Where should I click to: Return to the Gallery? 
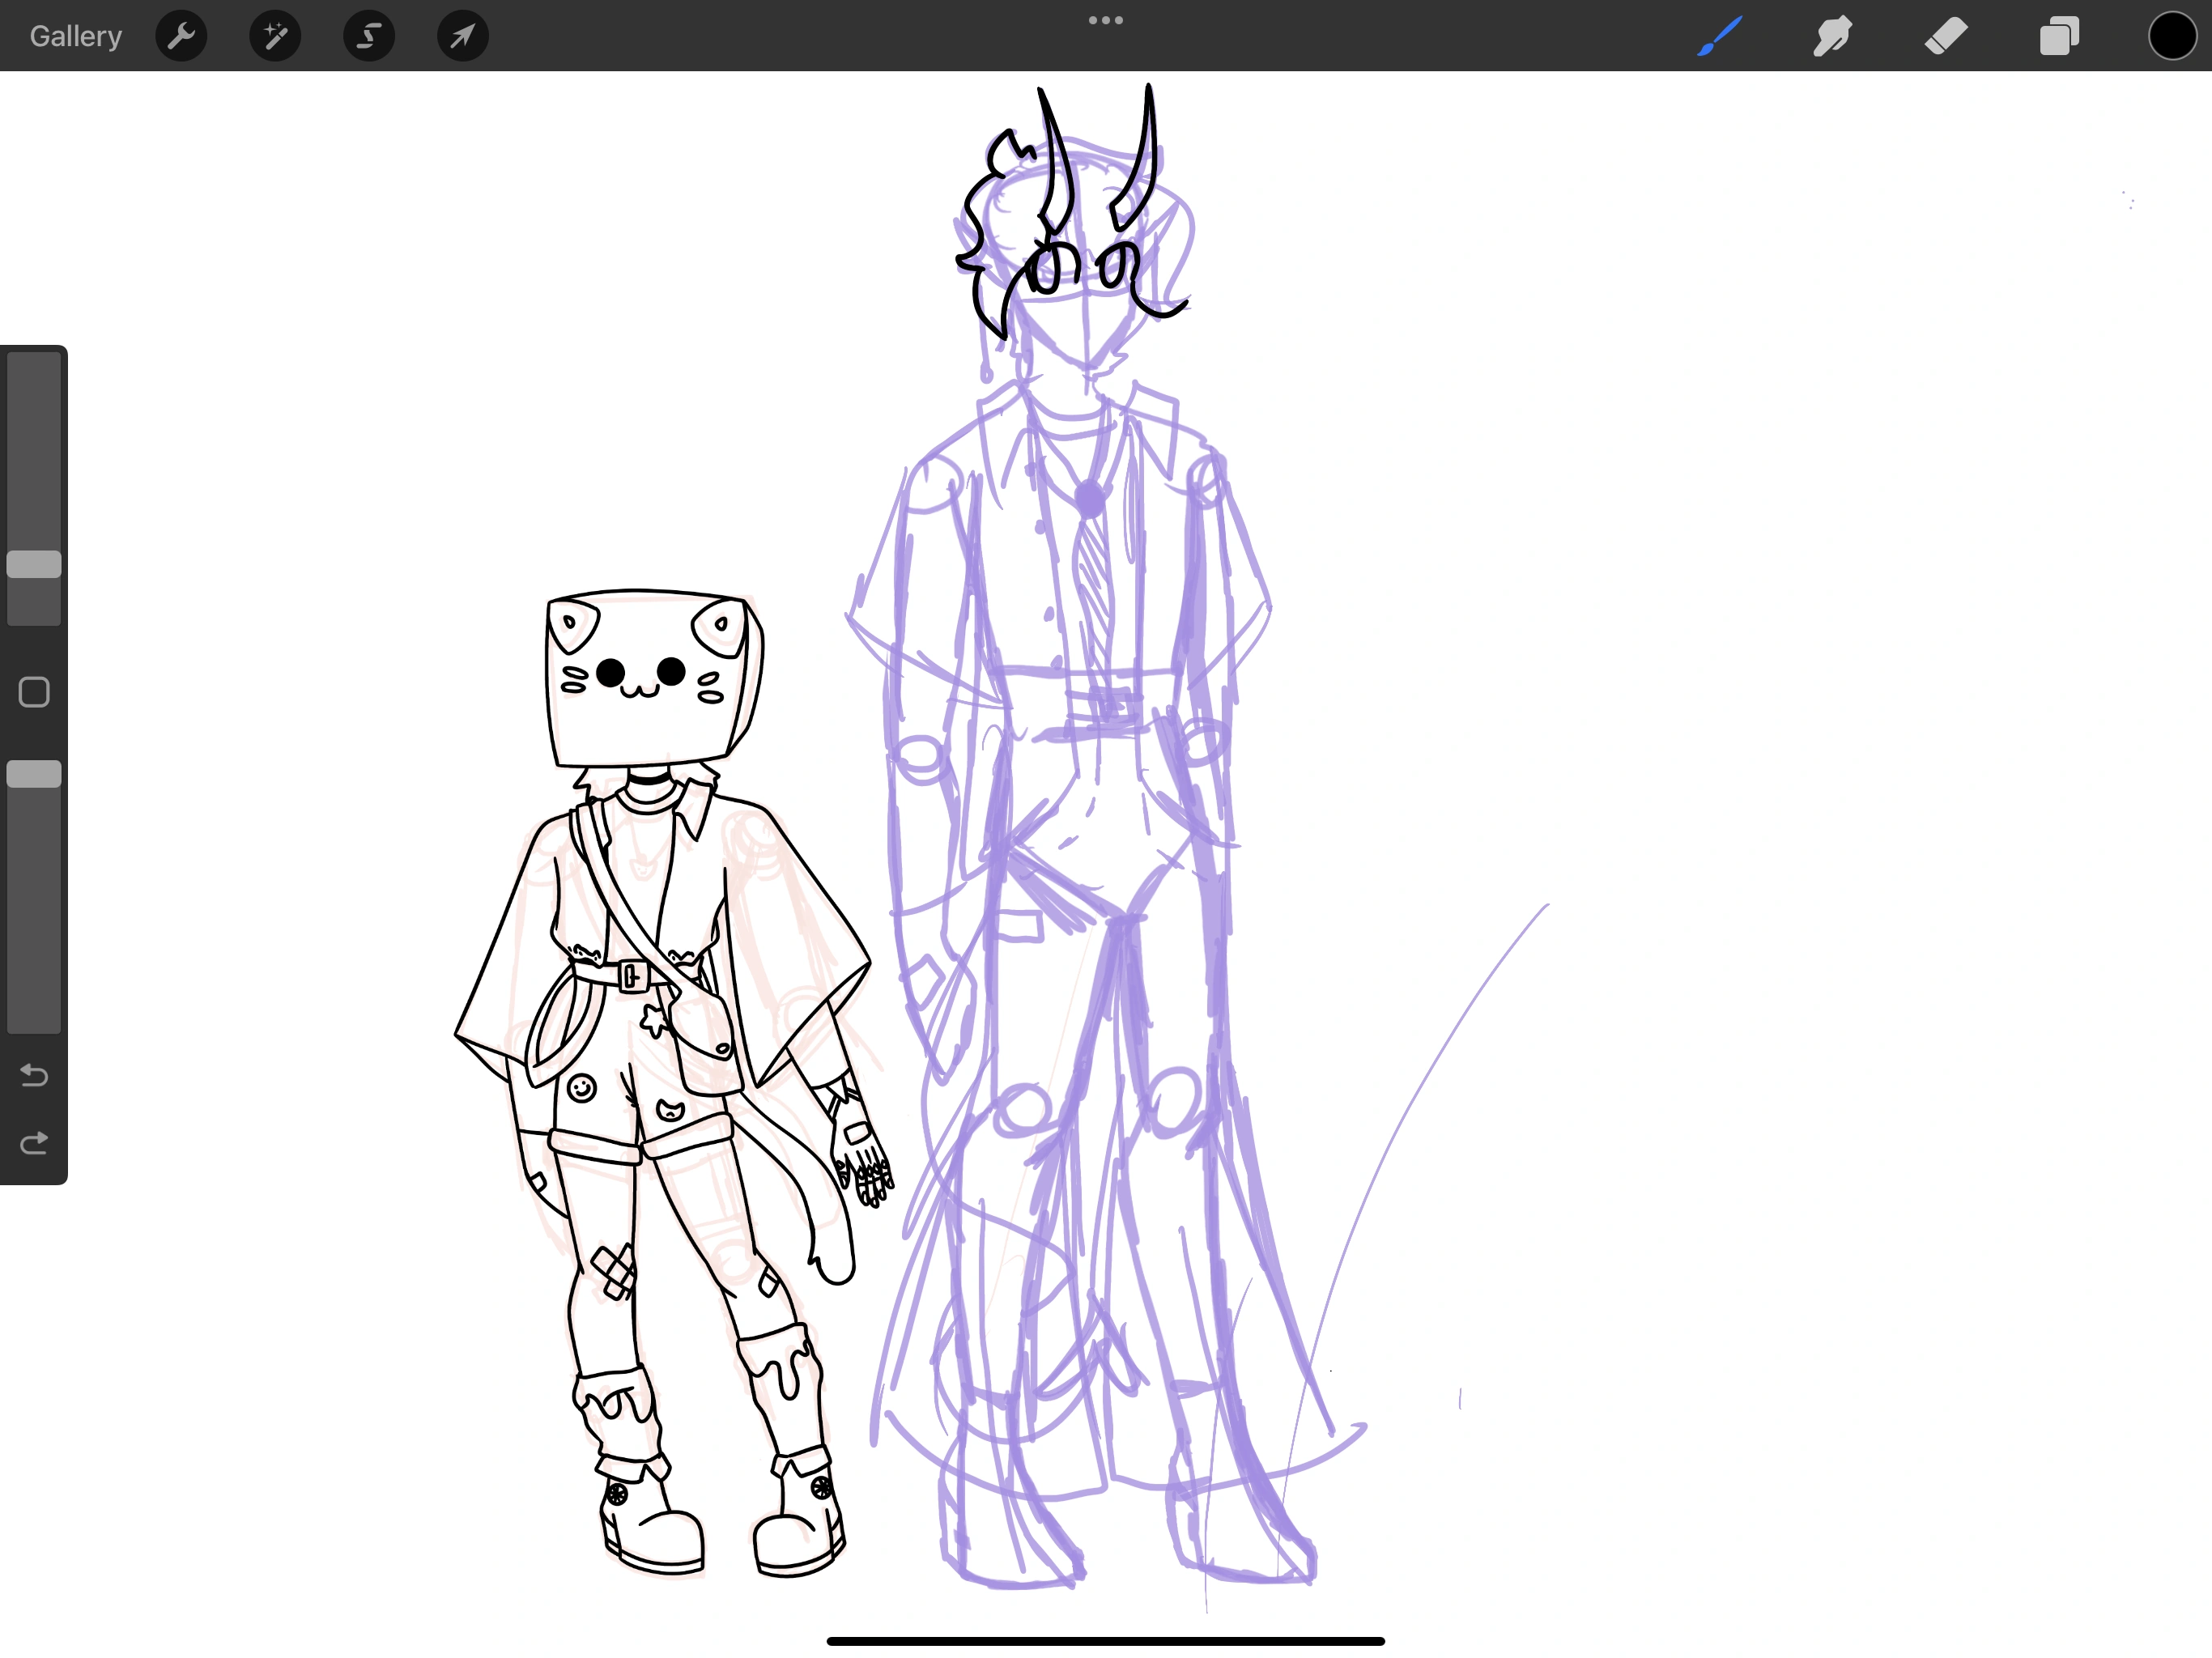pyautogui.click(x=75, y=36)
